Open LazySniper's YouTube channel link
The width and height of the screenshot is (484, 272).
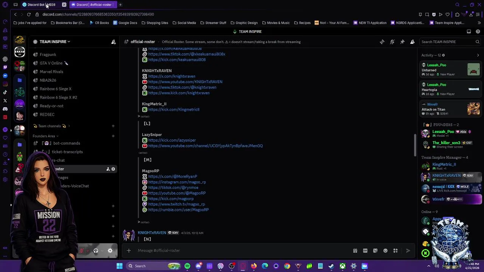(x=205, y=146)
